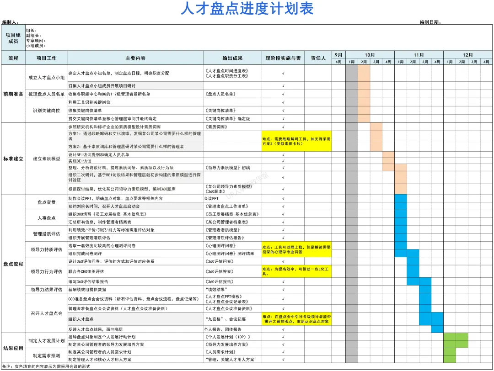
Task: Select the 组织开展管理潜质评估 cell
Action: pyautogui.click(x=135, y=238)
